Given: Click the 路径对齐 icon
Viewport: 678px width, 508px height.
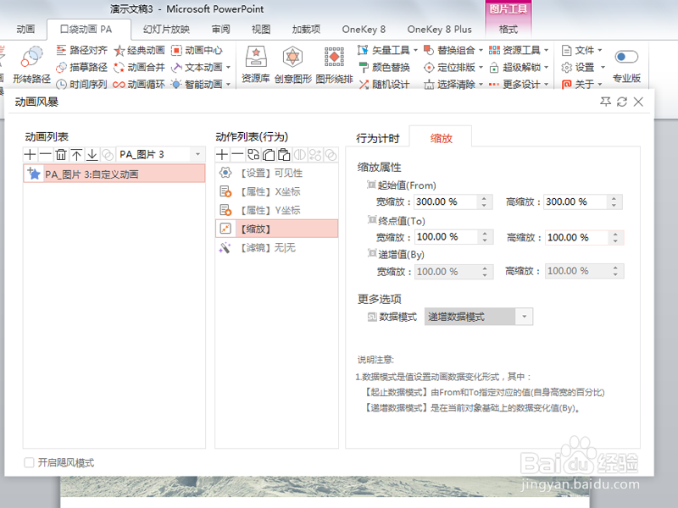Looking at the screenshot, I should pyautogui.click(x=61, y=50).
